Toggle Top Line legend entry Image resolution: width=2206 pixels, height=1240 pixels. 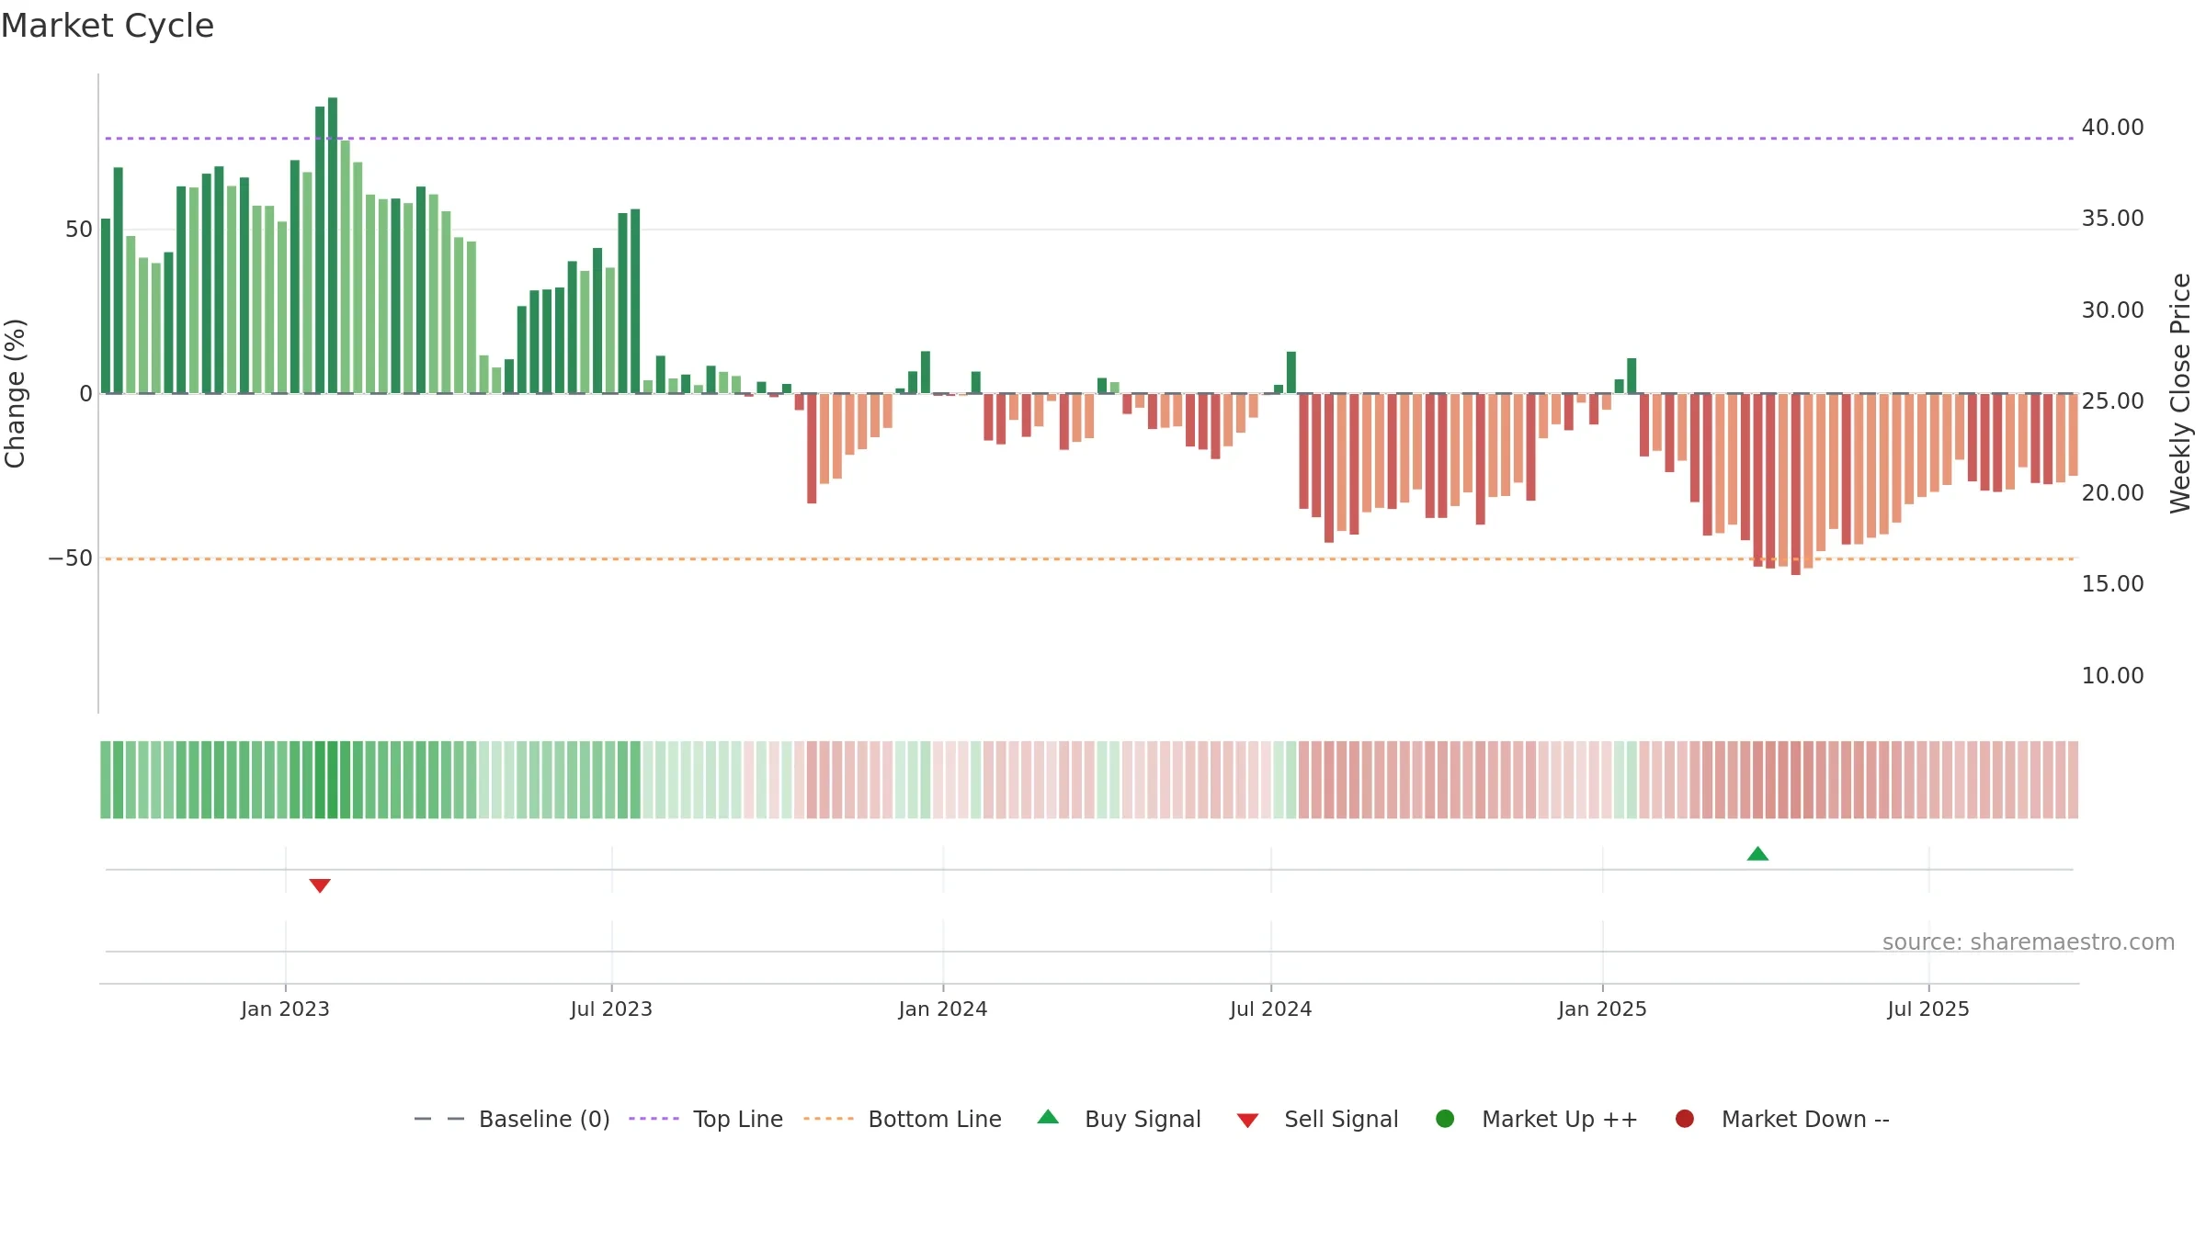pyautogui.click(x=706, y=1119)
